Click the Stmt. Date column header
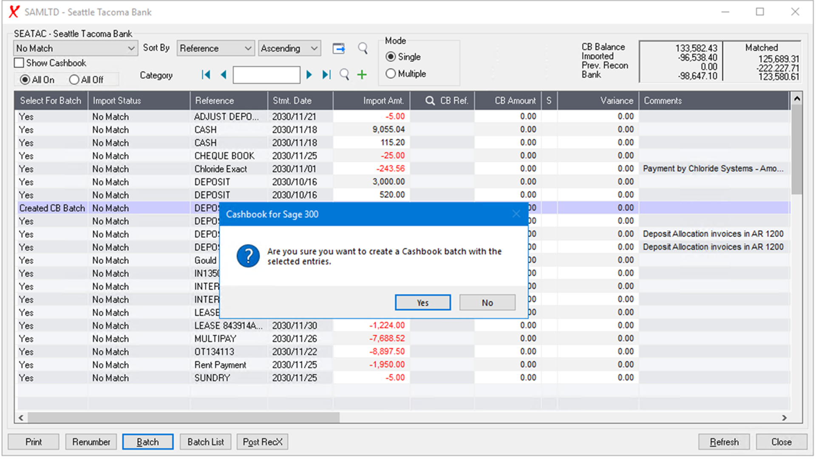816x459 pixels. click(x=292, y=101)
